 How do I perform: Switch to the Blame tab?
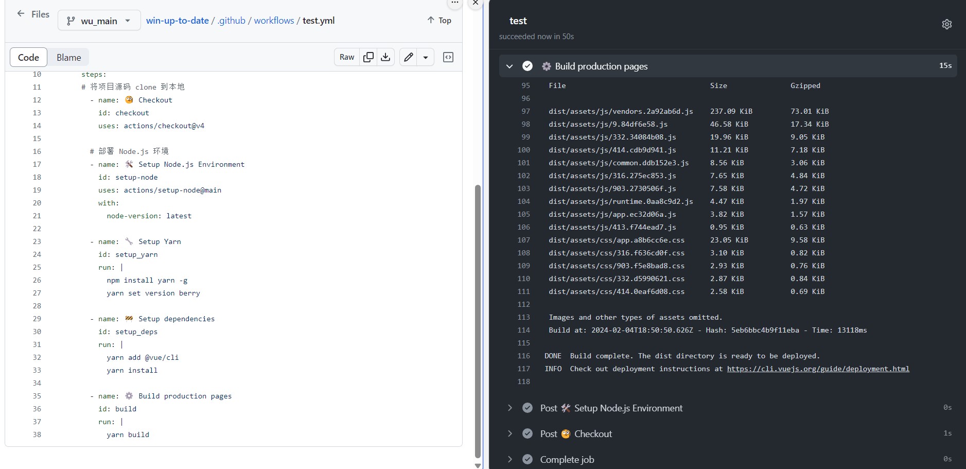coord(68,57)
